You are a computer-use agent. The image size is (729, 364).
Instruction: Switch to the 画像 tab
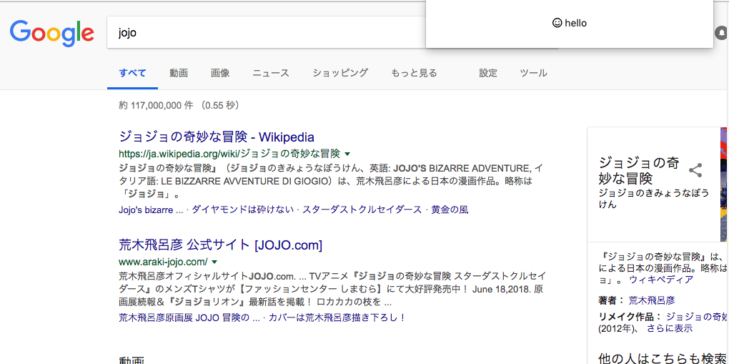[220, 73]
